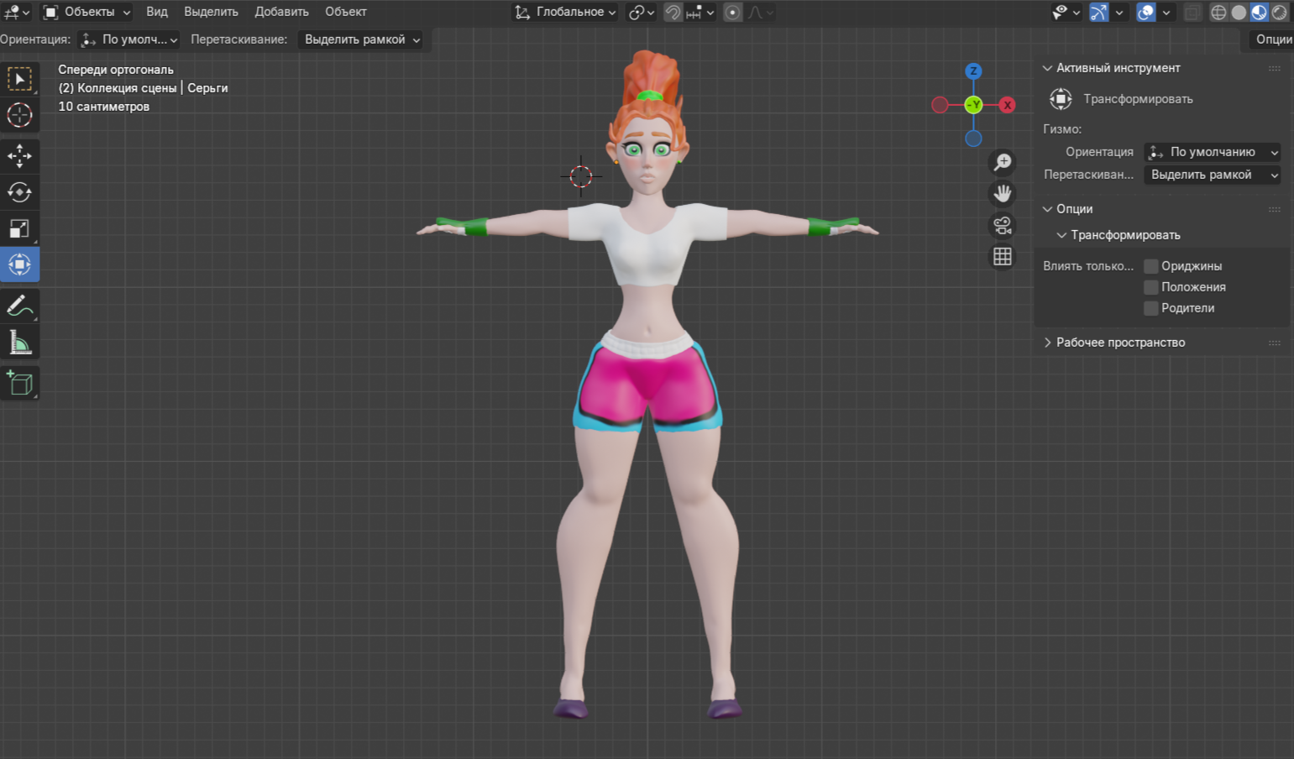
Task: Select the Move tool
Action: pyautogui.click(x=19, y=155)
